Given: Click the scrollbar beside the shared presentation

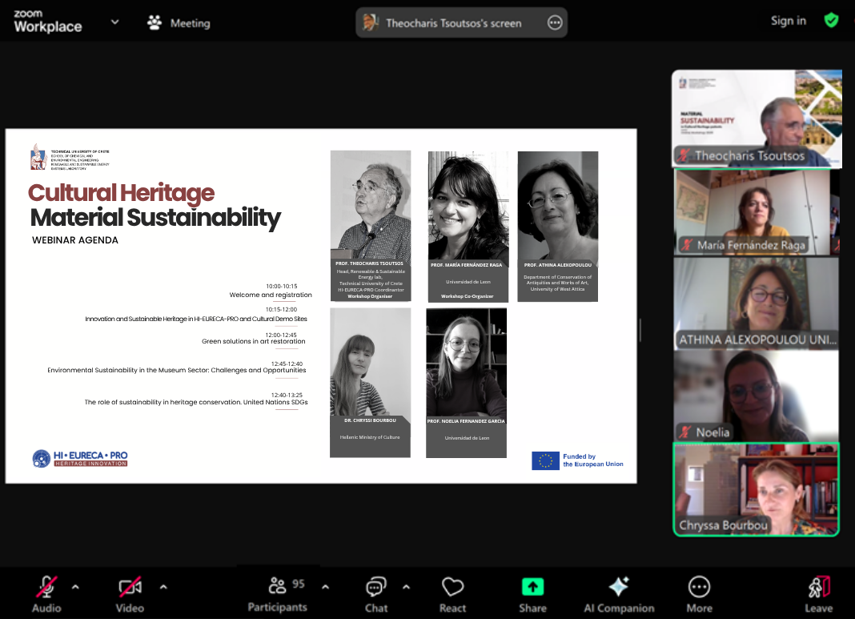Looking at the screenshot, I should click(x=640, y=329).
